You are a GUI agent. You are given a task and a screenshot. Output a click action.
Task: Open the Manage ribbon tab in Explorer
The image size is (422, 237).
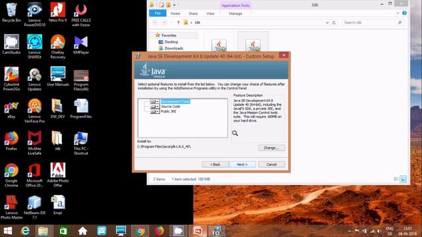[235, 13]
